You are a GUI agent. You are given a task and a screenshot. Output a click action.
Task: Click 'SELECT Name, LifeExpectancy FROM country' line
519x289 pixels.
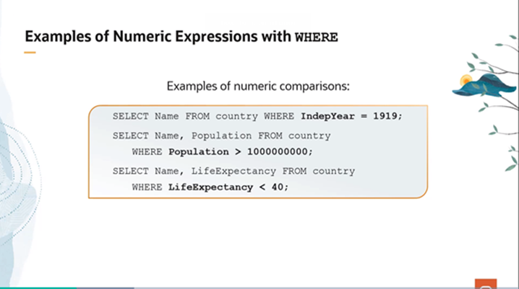click(x=233, y=172)
